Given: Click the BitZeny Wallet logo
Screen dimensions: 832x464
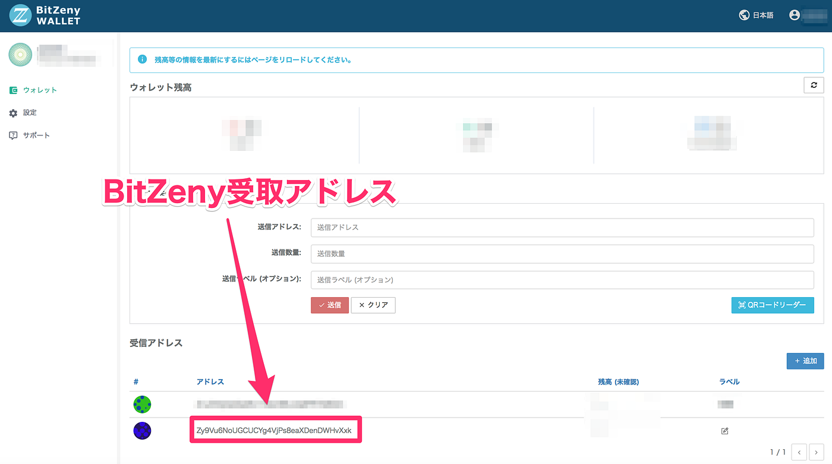Looking at the screenshot, I should [45, 15].
